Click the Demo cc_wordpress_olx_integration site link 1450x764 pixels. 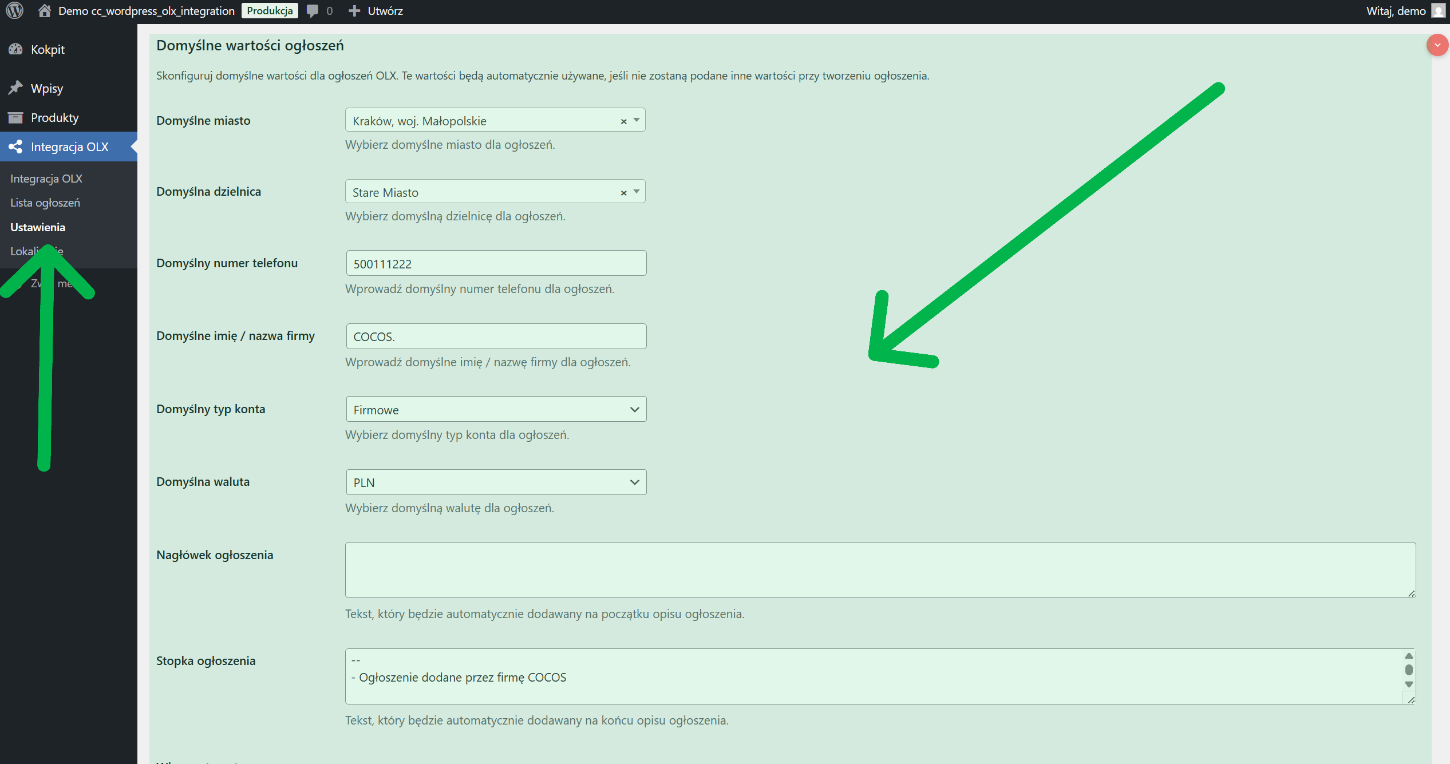(147, 11)
